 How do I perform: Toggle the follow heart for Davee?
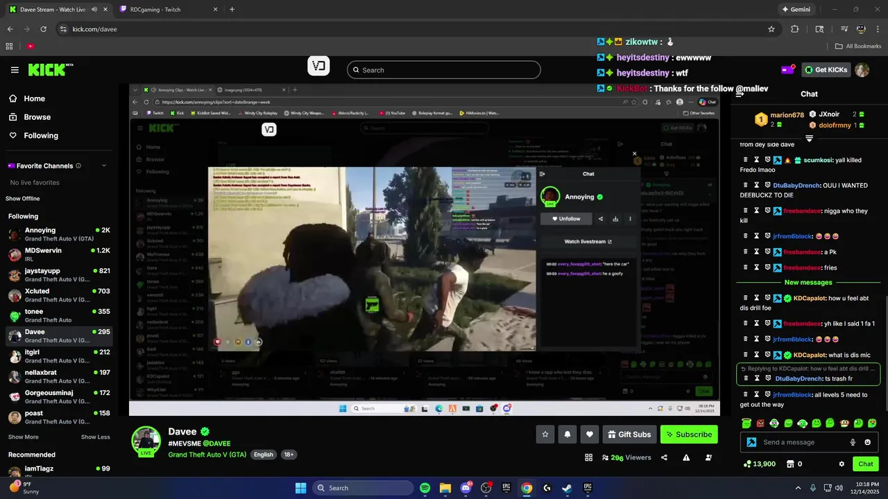click(590, 435)
